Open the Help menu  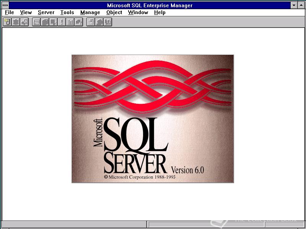160,13
